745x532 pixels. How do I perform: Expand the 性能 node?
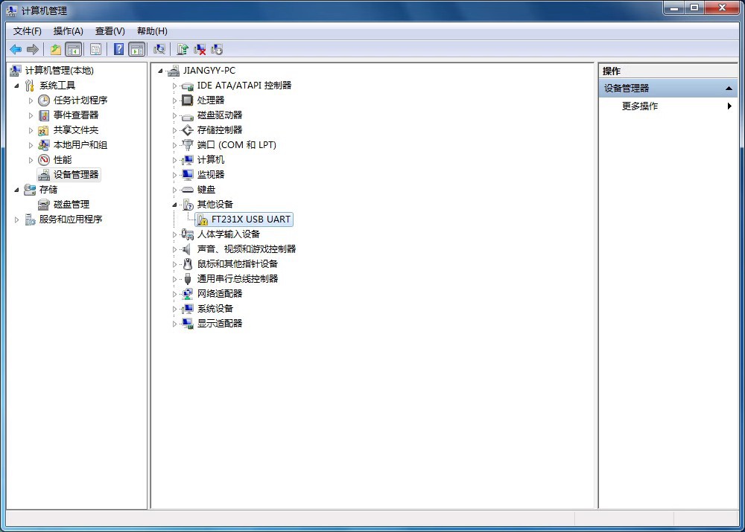point(31,160)
